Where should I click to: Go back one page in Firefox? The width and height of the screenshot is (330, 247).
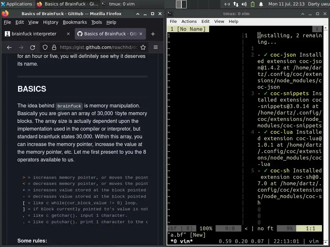pyautogui.click(x=9, y=48)
